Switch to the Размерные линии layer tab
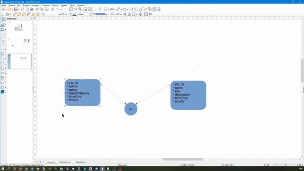304x171 pixels. pyautogui.click(x=81, y=162)
